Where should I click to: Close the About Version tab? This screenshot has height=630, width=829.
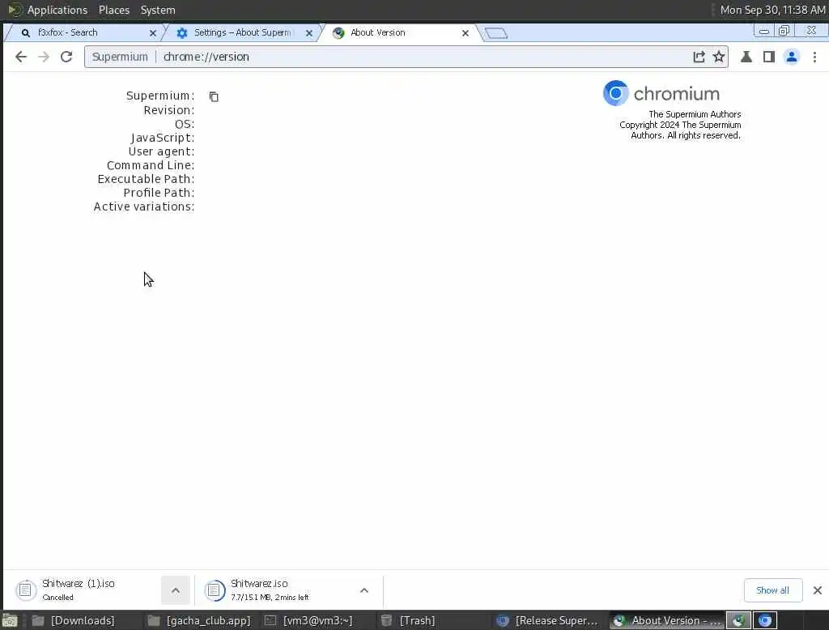click(x=466, y=33)
